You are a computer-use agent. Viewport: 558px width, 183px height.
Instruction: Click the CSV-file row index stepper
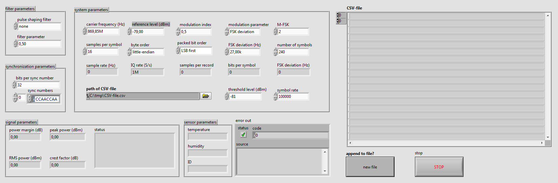point(337,15)
